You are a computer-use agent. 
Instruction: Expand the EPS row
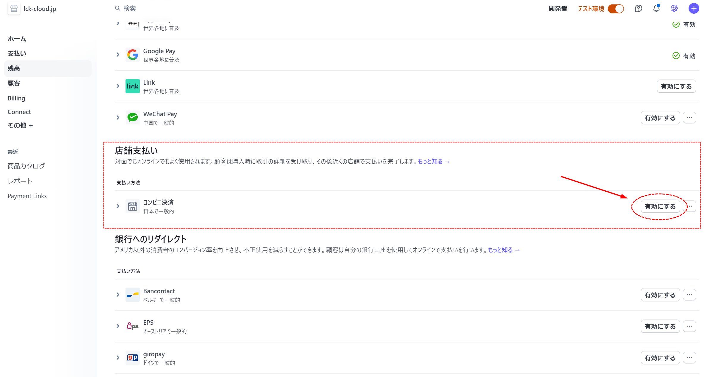(118, 326)
